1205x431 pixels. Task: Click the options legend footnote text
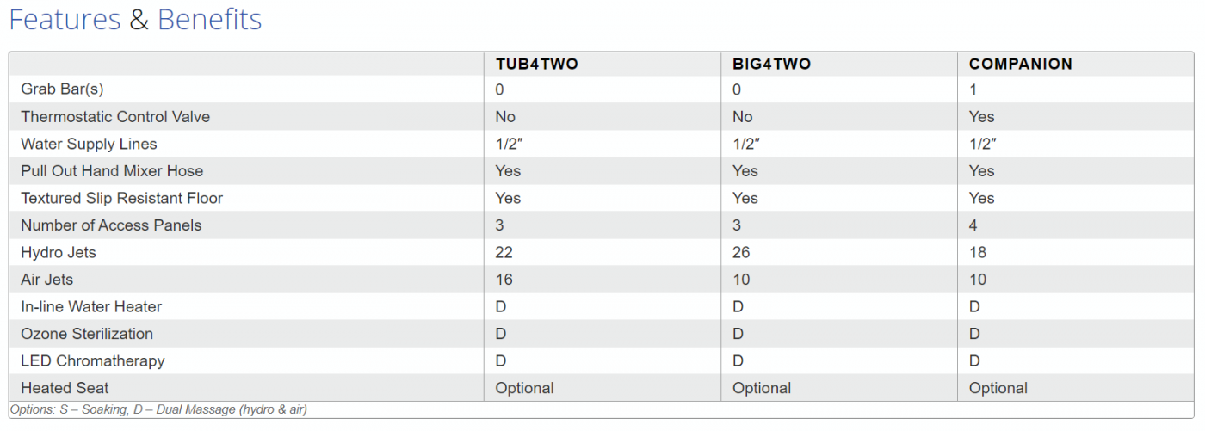click(x=158, y=410)
